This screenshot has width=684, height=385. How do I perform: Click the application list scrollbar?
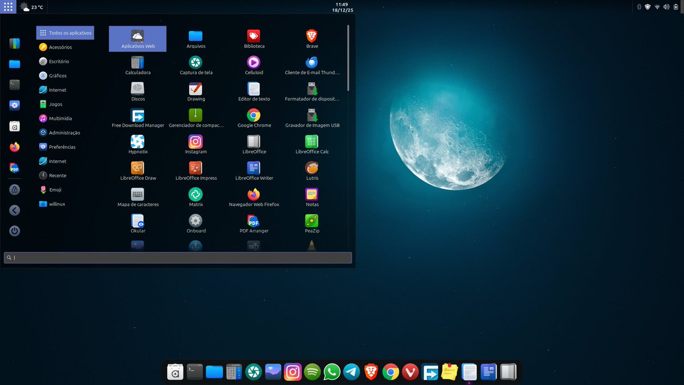348,58
